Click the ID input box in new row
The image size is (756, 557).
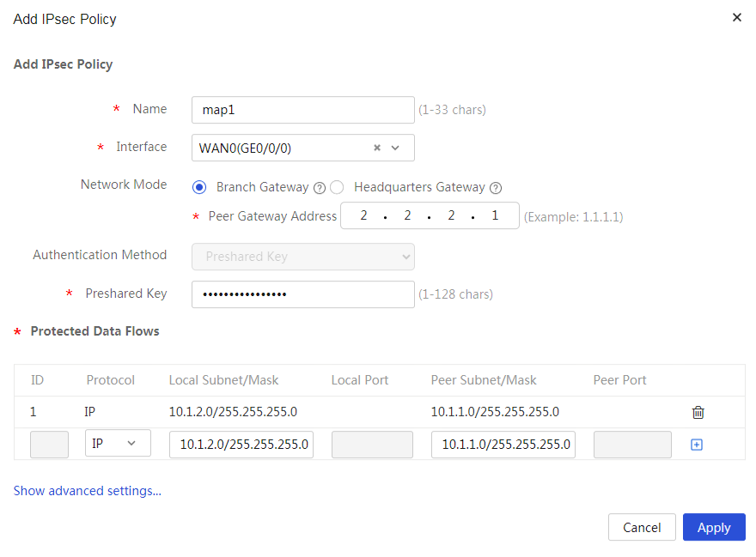tap(49, 445)
